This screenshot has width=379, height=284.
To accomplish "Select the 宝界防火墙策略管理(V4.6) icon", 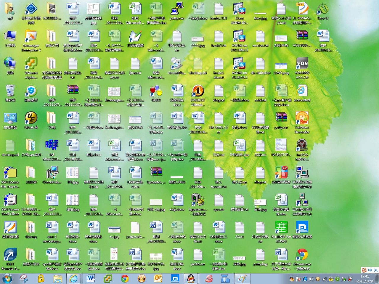I will (302, 178).
